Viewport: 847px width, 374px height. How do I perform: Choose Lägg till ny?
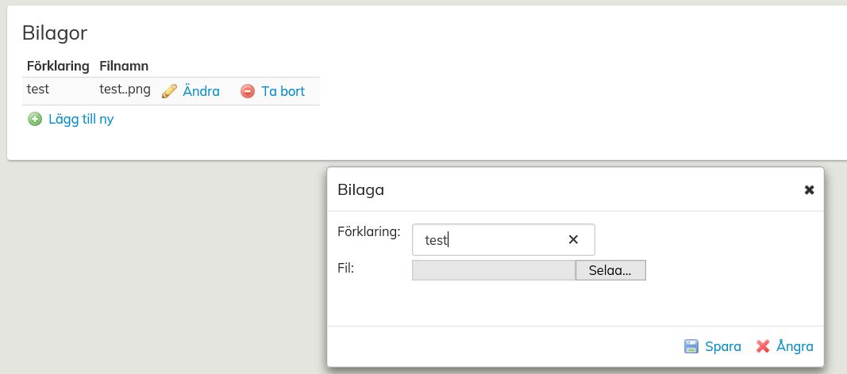(81, 120)
